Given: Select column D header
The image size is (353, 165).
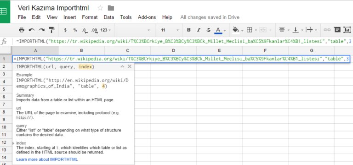Looking at the screenshot, I should pyautogui.click(x=173, y=50).
